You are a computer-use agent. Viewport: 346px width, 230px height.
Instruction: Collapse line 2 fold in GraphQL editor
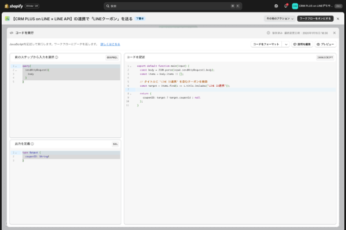16,70
